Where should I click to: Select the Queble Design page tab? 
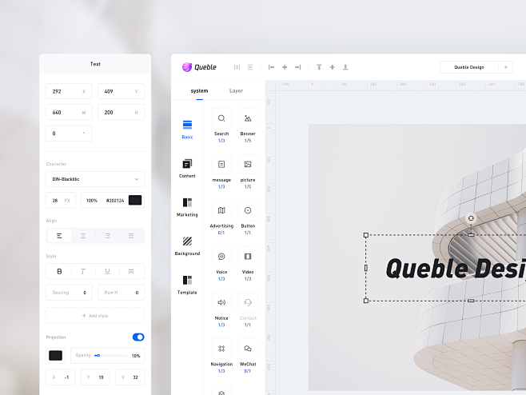click(469, 67)
